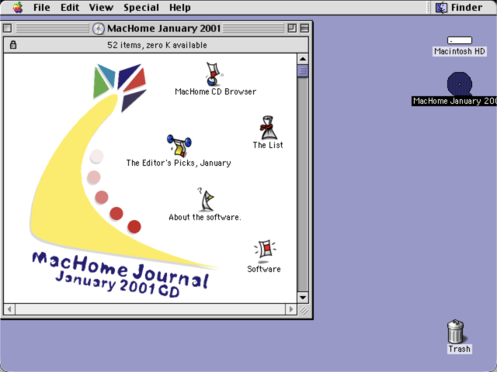Screen dimensions: 497x372
Task: Click the vertical scroll down arrow
Action: [303, 298]
